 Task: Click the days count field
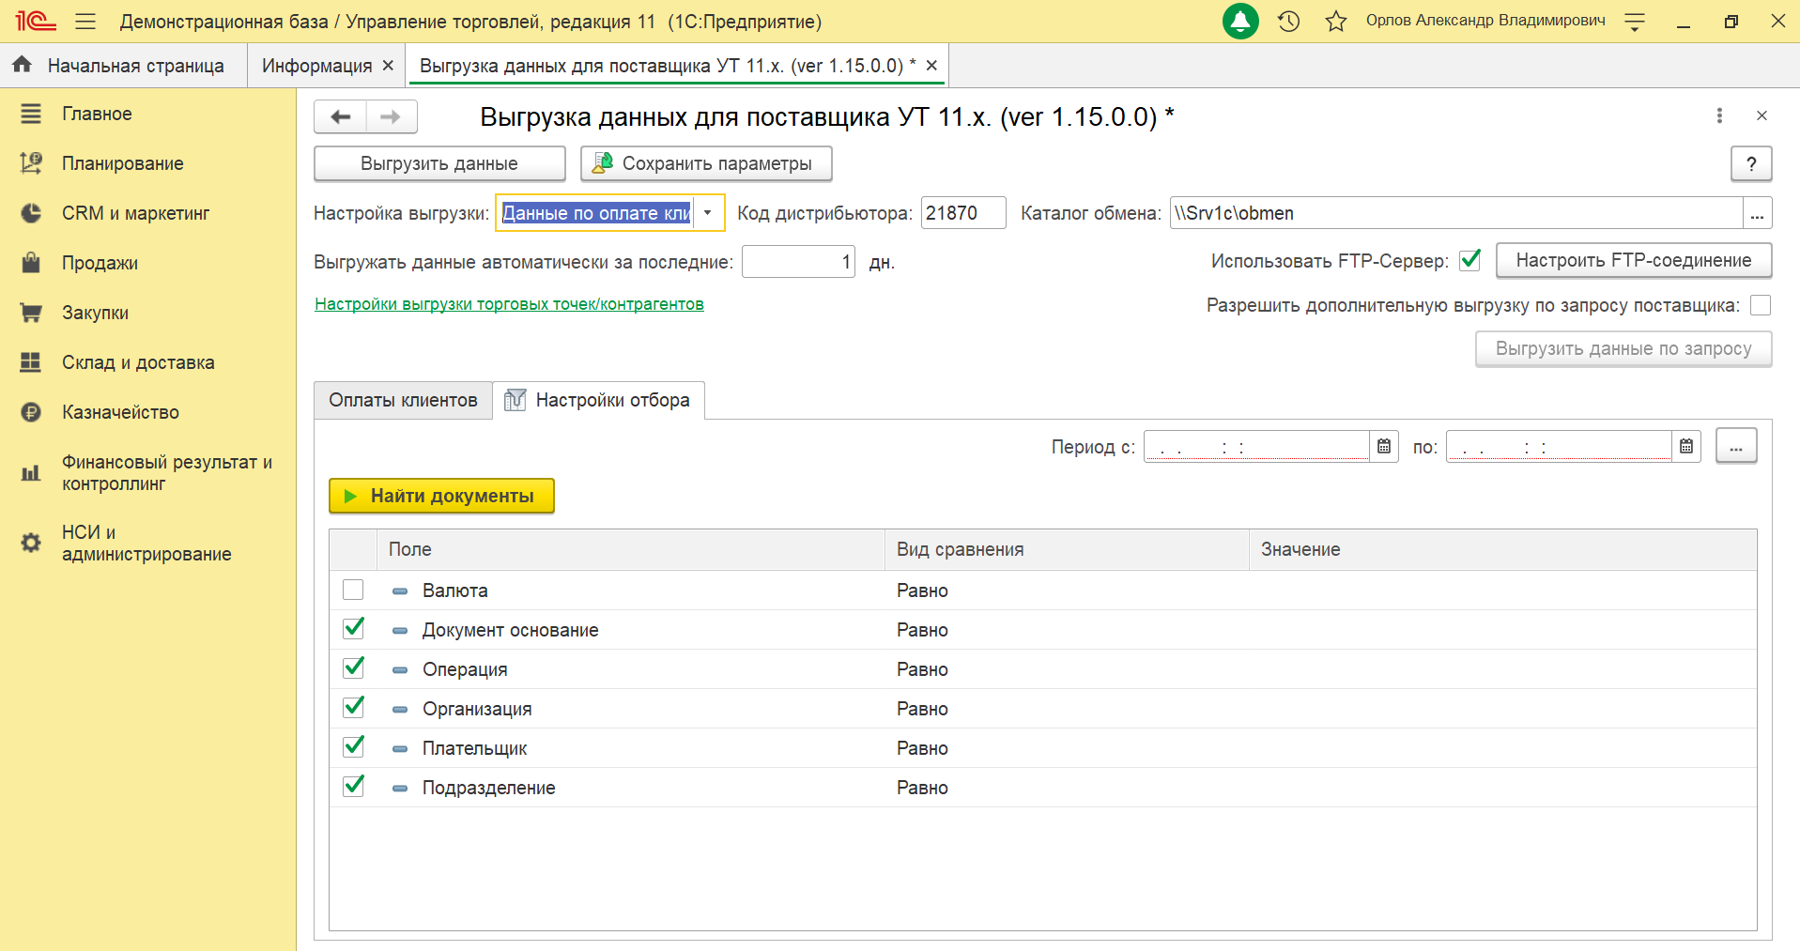point(798,261)
